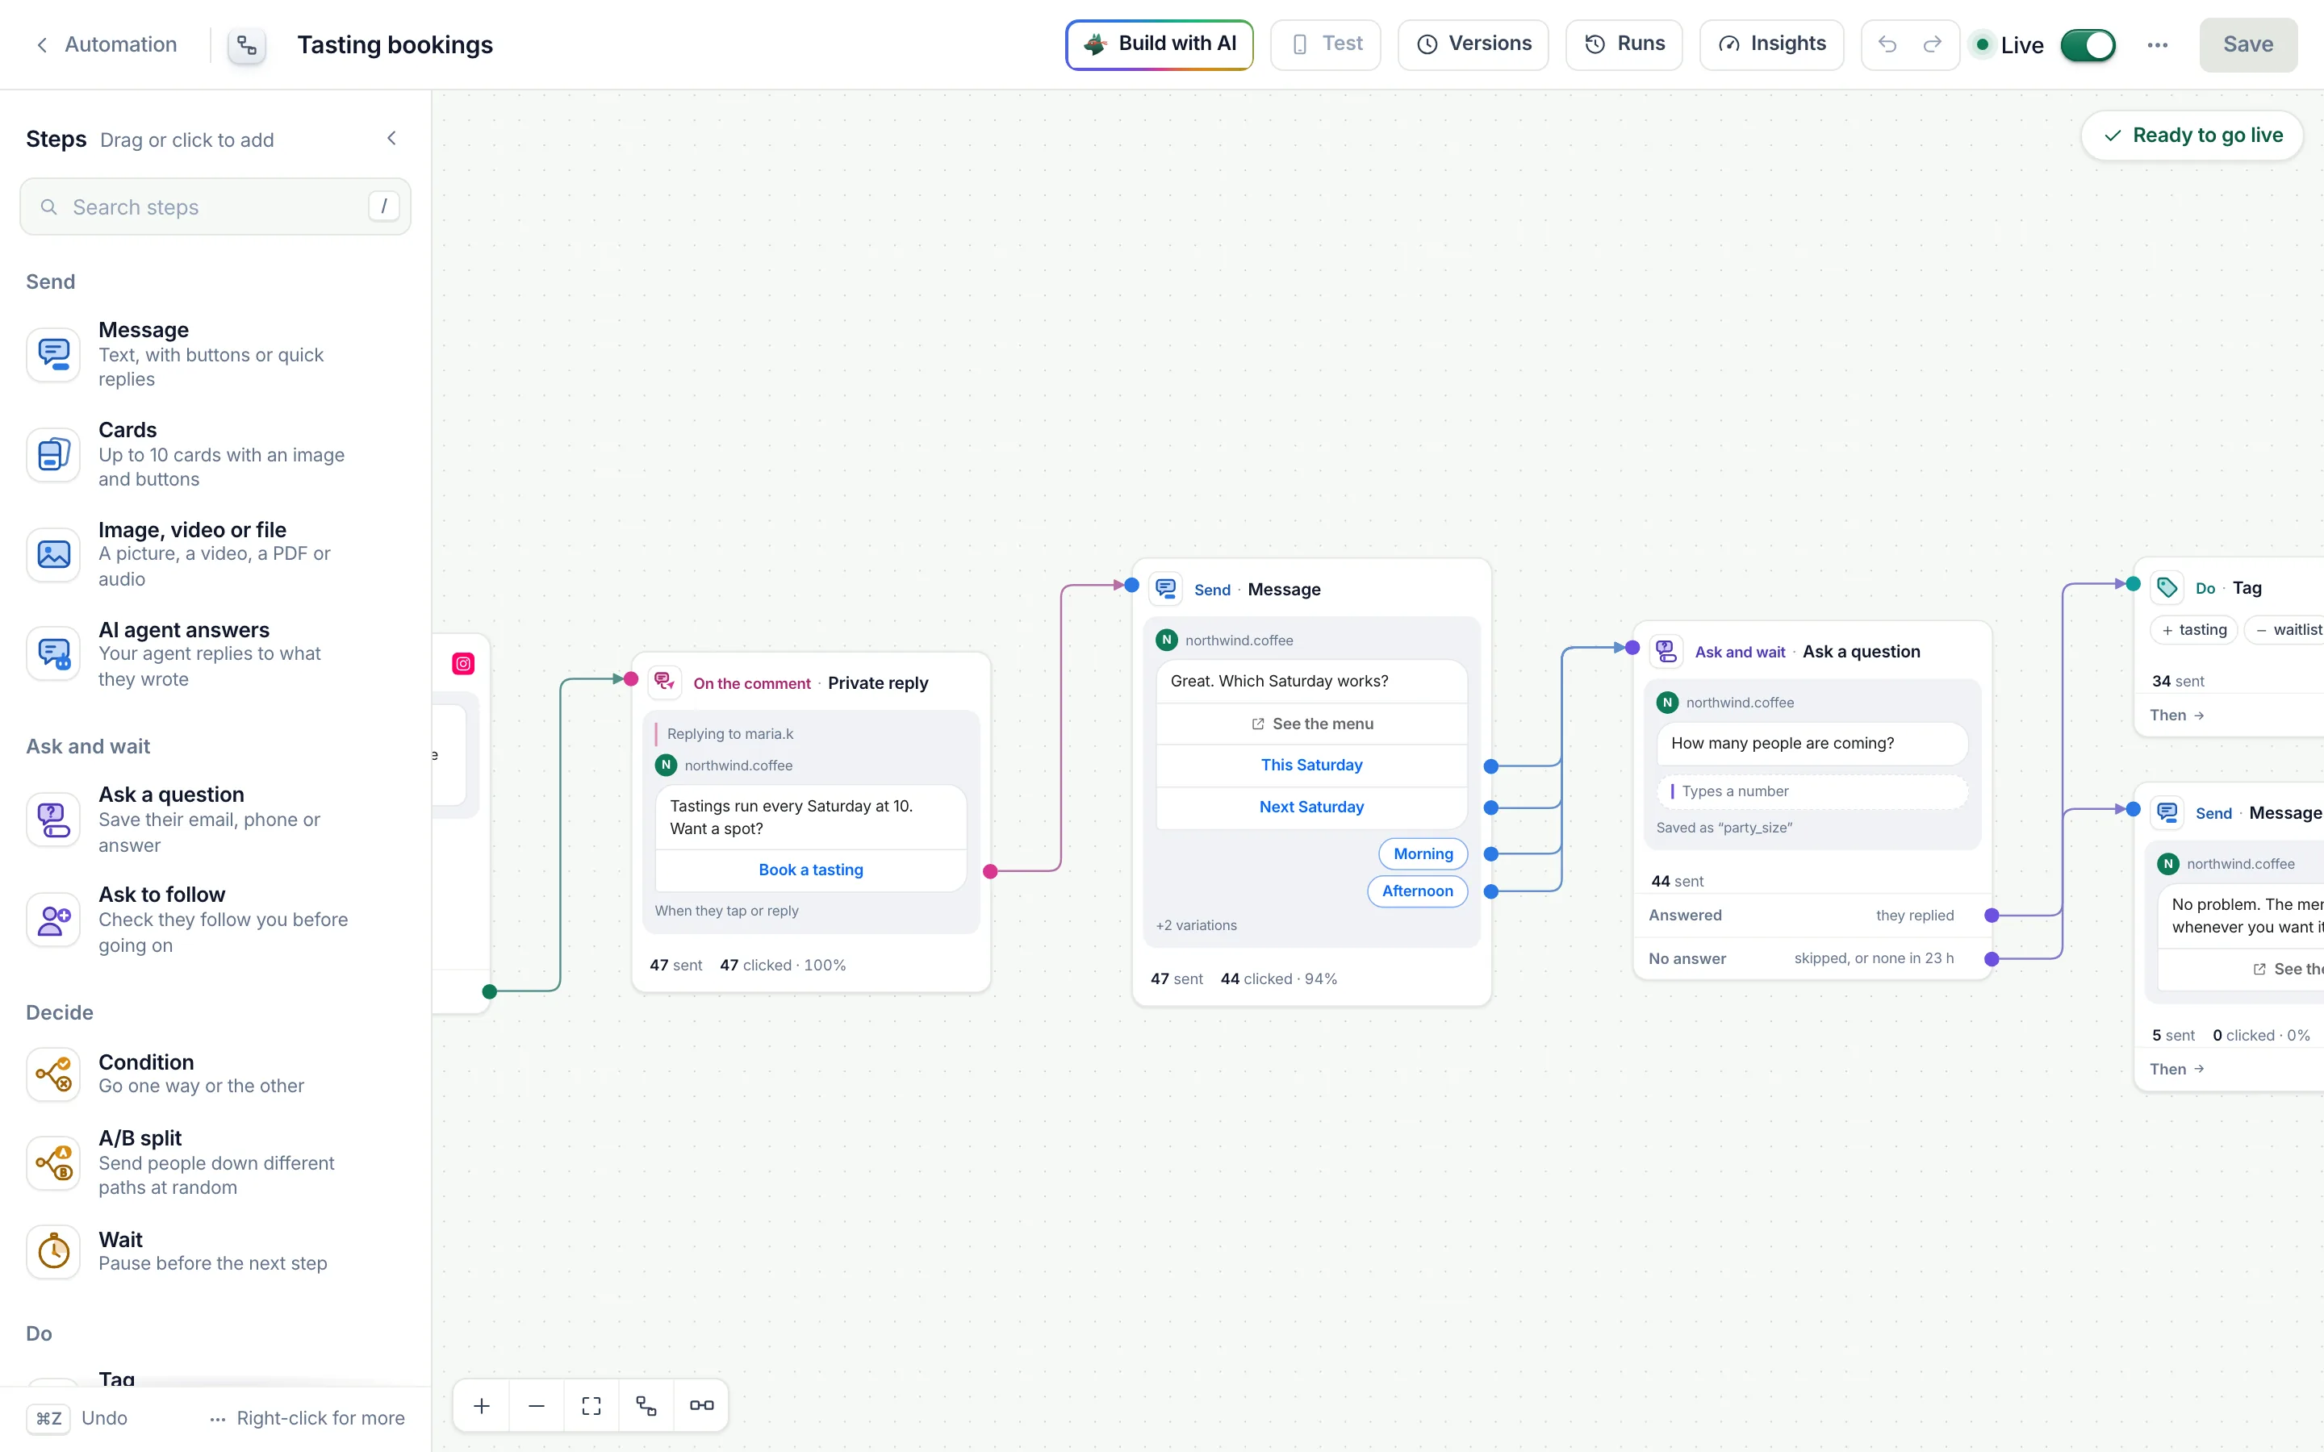Open the Runs tab

[x=1624, y=44]
